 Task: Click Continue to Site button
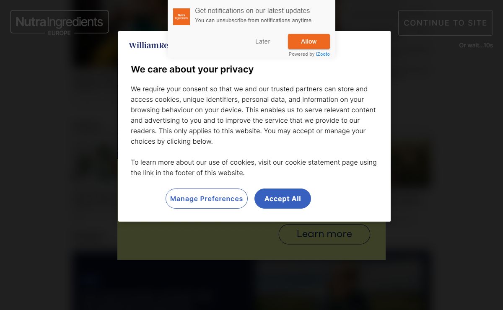[x=446, y=23]
